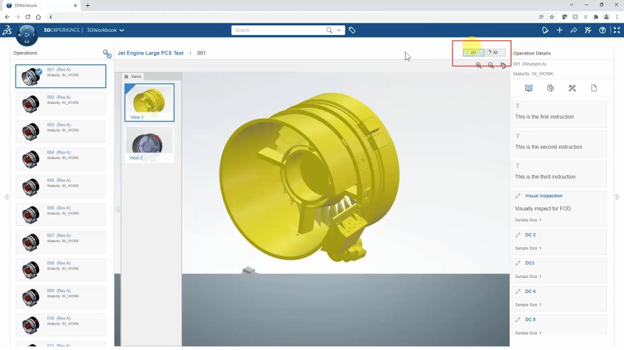Click the share arrow icon

[x=574, y=31]
